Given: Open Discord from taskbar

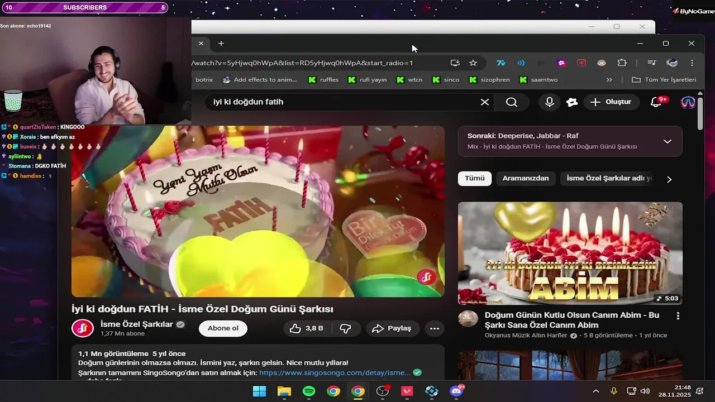Looking at the screenshot, I should pos(456,391).
